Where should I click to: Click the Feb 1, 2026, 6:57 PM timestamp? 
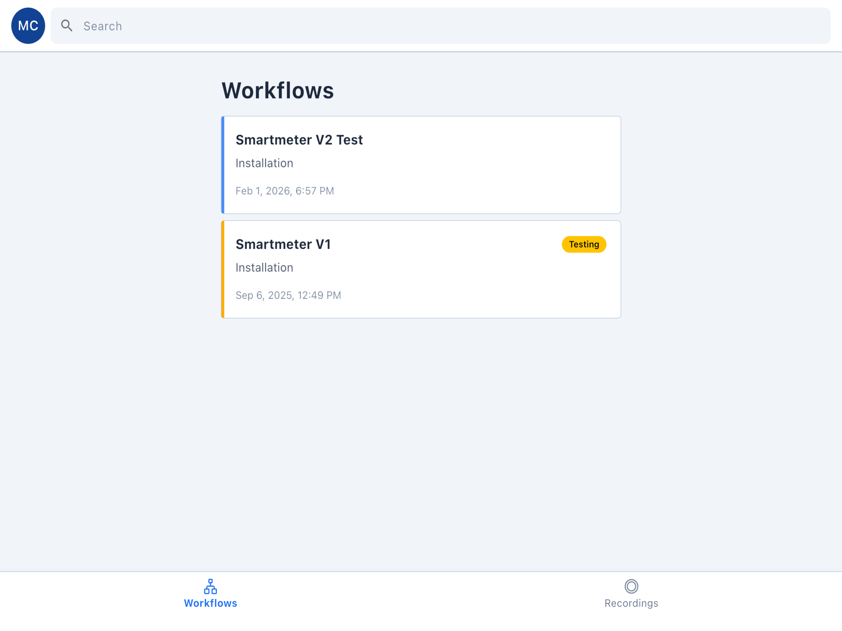285,191
